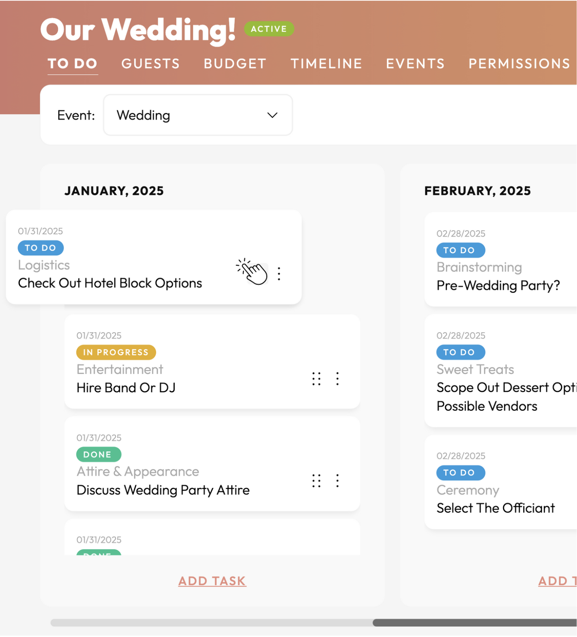The width and height of the screenshot is (577, 637).
Task: Open the Wedding event selector
Action: (197, 115)
